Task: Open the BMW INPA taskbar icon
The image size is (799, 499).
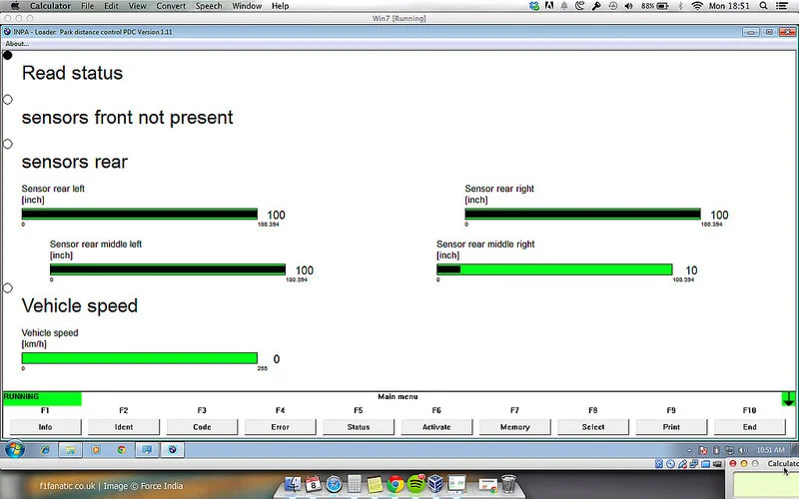Action: 172,450
